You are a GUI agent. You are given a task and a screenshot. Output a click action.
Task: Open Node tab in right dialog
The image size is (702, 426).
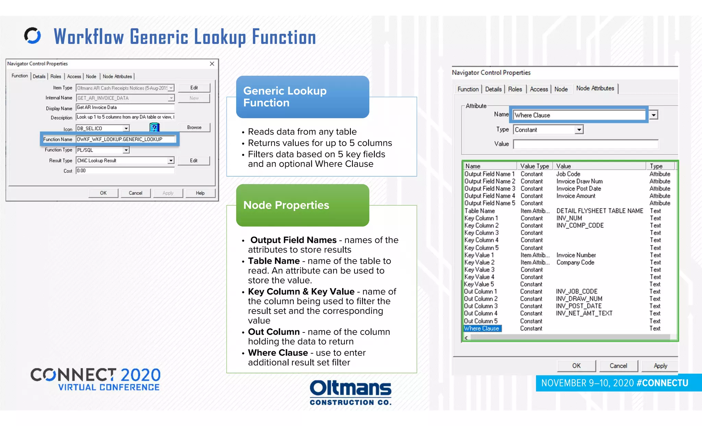pyautogui.click(x=561, y=89)
